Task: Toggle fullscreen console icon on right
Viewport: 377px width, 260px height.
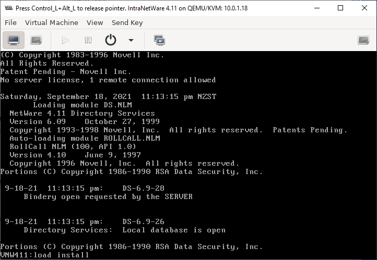Action: [x=363, y=40]
